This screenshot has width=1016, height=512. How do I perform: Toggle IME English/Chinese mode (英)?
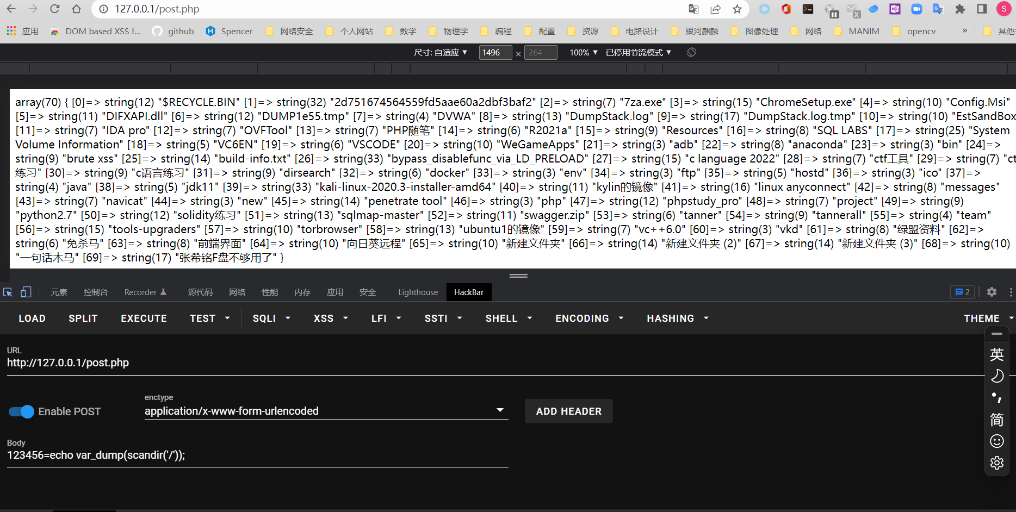[996, 354]
